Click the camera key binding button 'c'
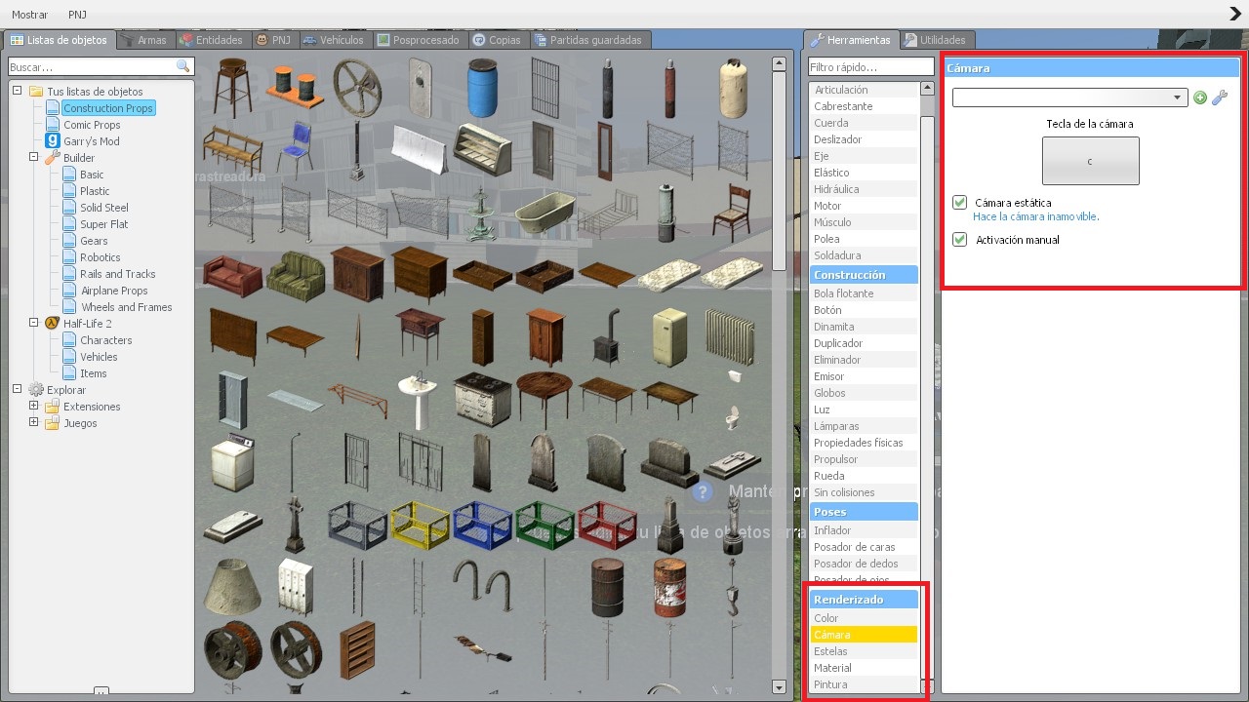The height and width of the screenshot is (702, 1249). point(1090,161)
